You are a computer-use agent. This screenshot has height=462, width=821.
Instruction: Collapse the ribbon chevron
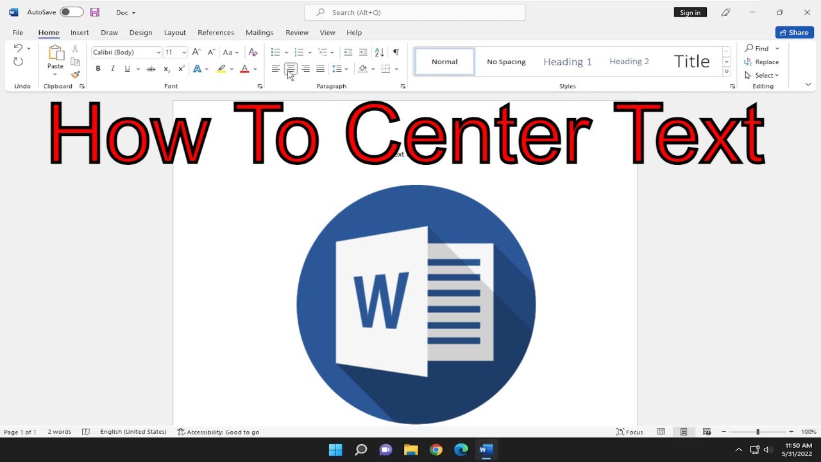click(x=808, y=85)
